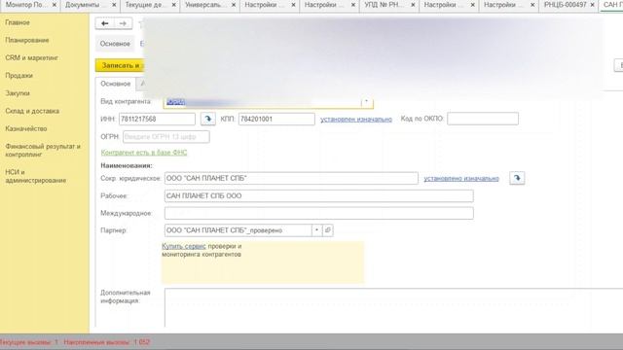
Task: Click the Записать и... yellow button
Action: point(120,65)
